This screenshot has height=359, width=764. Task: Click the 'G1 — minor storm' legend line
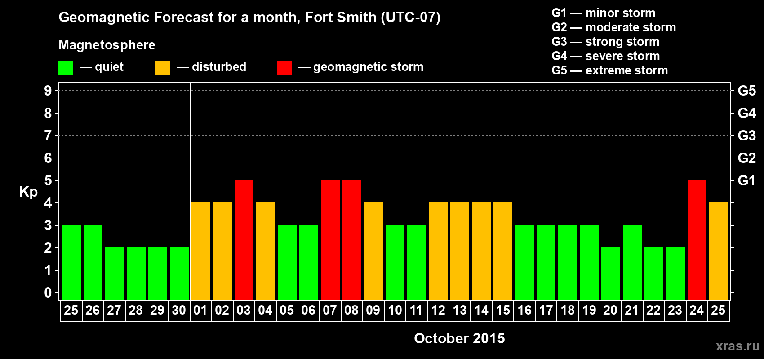pyautogui.click(x=603, y=13)
